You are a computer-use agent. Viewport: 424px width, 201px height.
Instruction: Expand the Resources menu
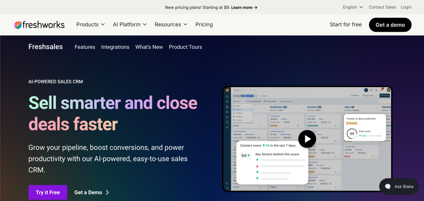tap(171, 24)
